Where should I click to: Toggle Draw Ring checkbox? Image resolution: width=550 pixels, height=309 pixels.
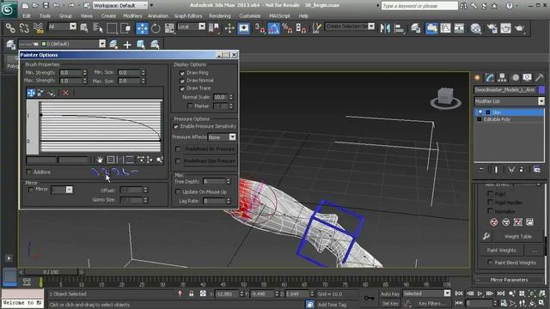[x=182, y=73]
